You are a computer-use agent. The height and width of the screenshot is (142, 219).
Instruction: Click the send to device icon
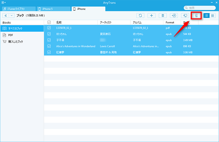(196, 15)
